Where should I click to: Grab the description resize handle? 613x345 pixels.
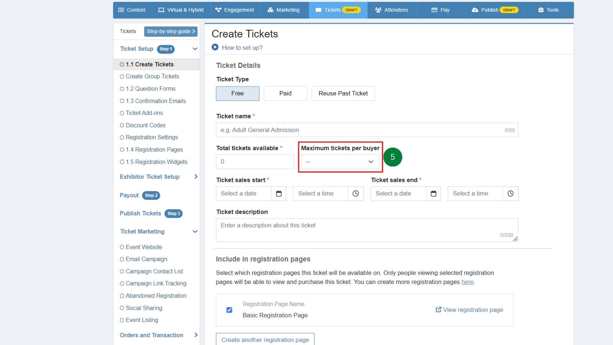(x=515, y=239)
